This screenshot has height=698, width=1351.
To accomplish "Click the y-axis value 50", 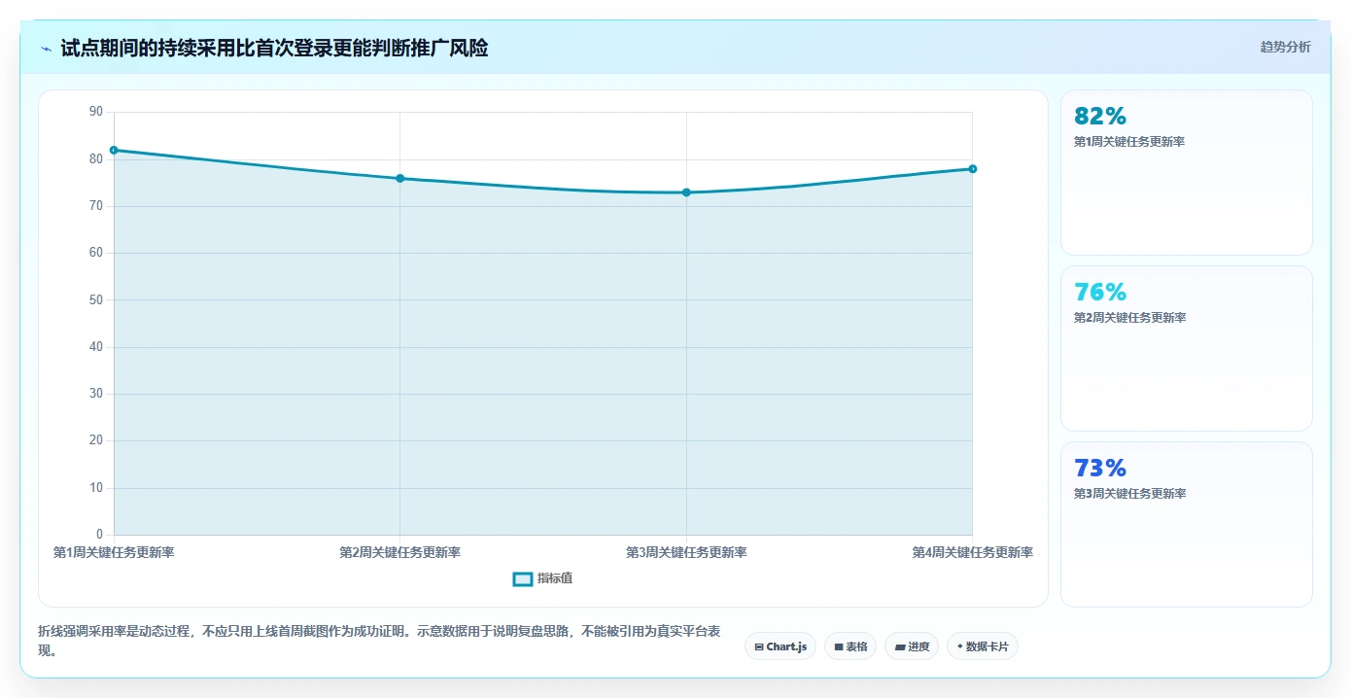I will [96, 299].
